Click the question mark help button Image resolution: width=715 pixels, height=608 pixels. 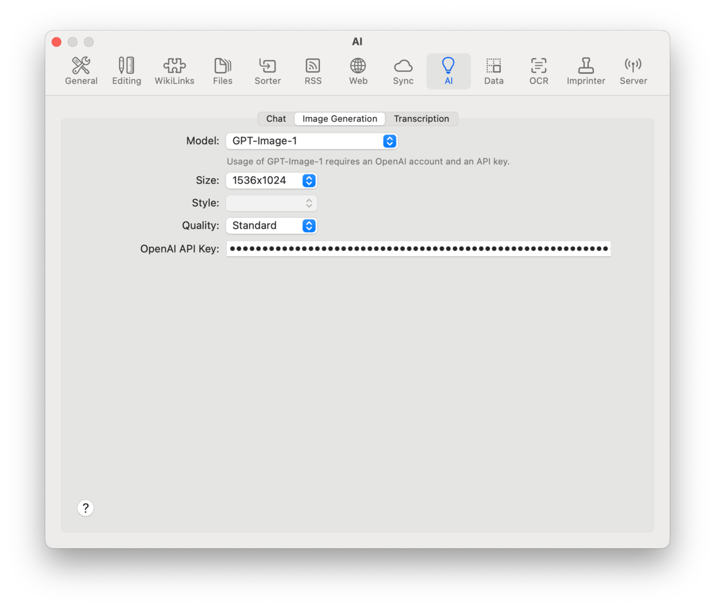pos(86,508)
